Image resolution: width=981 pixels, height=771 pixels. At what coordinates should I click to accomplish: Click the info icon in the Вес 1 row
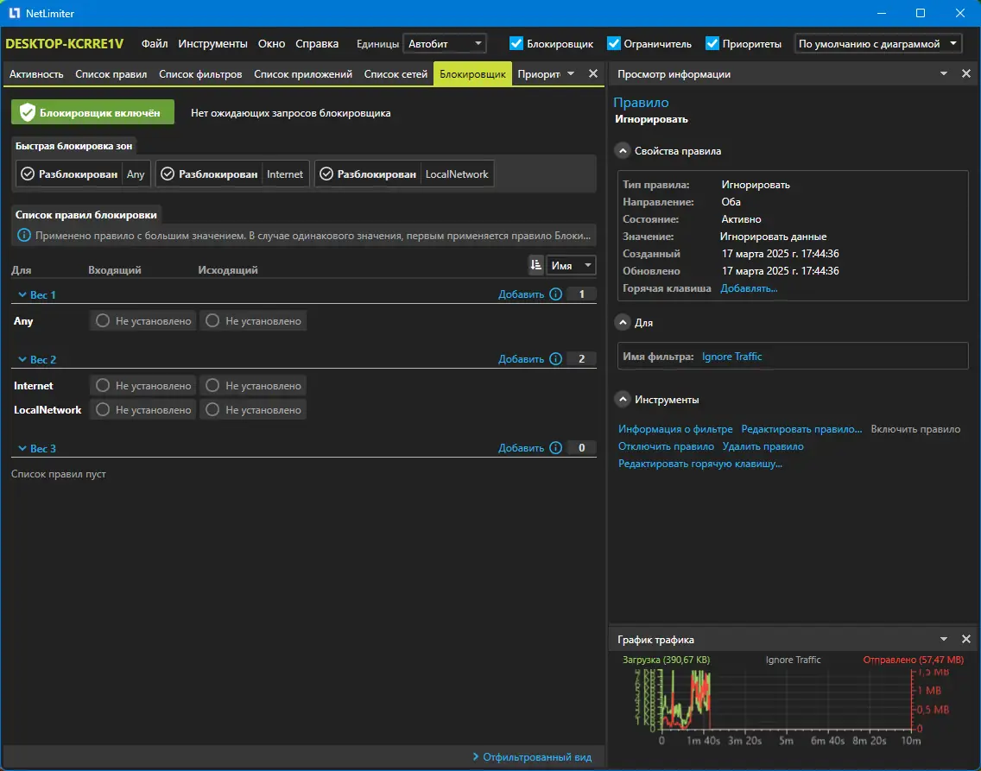(x=555, y=294)
